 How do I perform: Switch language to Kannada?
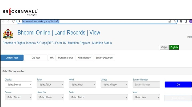coord(164,47)
